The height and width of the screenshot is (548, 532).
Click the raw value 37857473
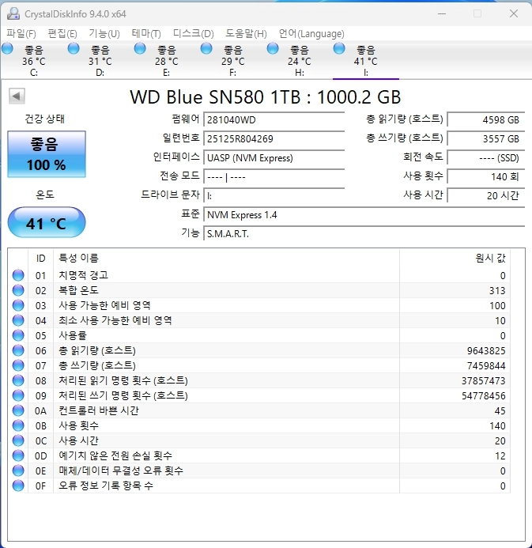[484, 380]
